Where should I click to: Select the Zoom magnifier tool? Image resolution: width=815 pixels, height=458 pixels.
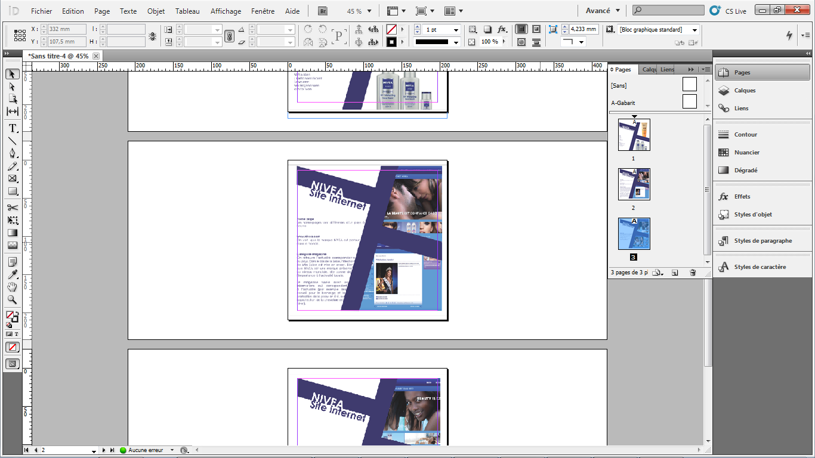tap(13, 299)
